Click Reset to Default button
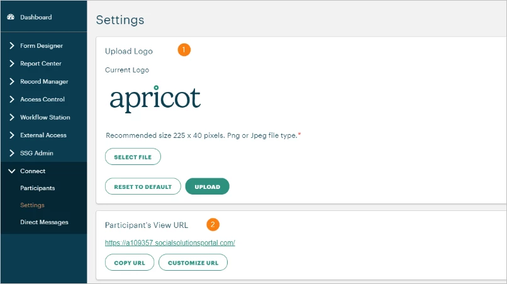The width and height of the screenshot is (507, 284). click(143, 186)
